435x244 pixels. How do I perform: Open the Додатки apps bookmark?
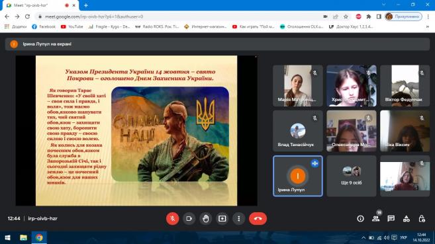[15, 26]
